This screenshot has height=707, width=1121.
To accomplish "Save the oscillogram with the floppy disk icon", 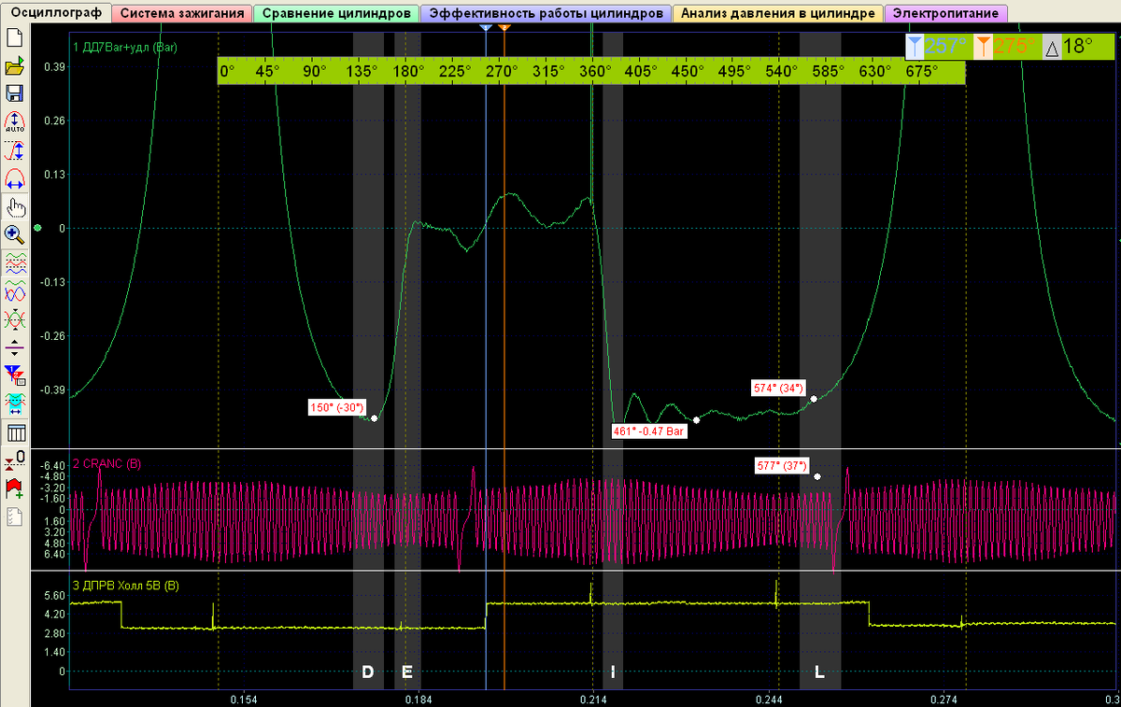I will tap(14, 93).
